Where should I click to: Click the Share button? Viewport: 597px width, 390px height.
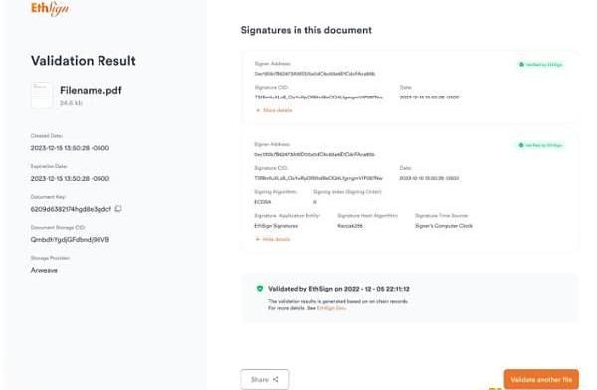pyautogui.click(x=265, y=379)
